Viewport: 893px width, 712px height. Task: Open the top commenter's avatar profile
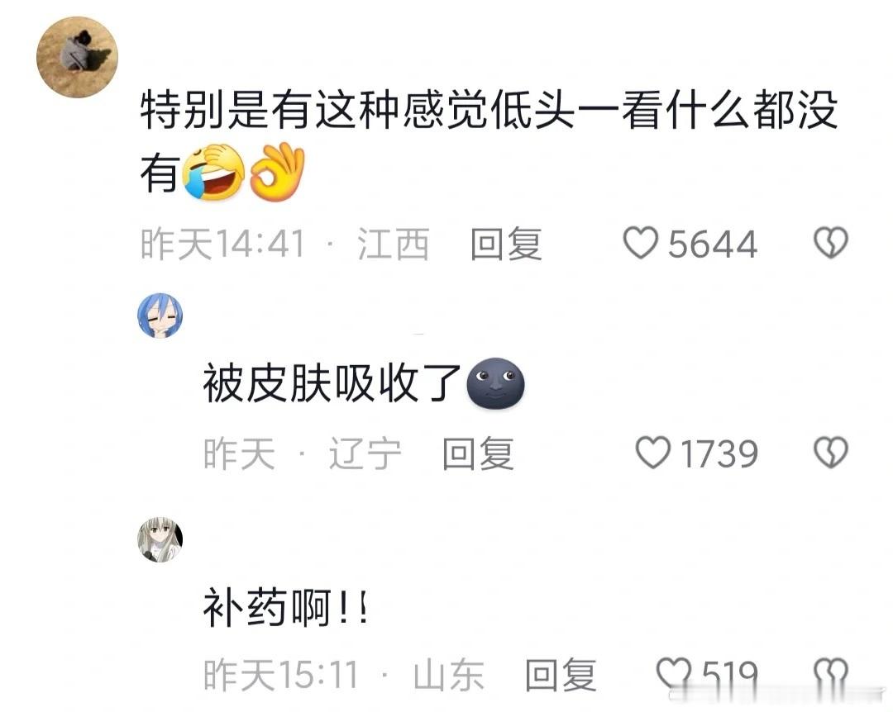pos(78,57)
